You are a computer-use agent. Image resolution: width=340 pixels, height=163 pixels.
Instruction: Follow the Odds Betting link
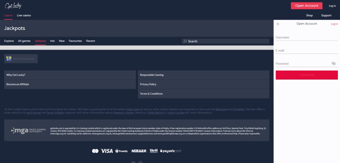pos(156,113)
